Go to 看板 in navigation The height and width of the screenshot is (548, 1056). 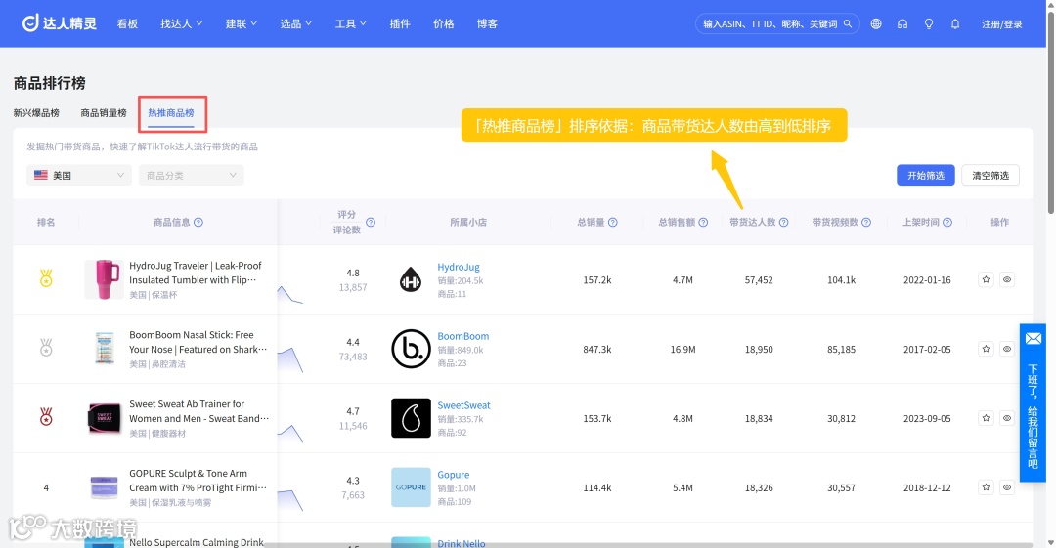click(x=127, y=23)
